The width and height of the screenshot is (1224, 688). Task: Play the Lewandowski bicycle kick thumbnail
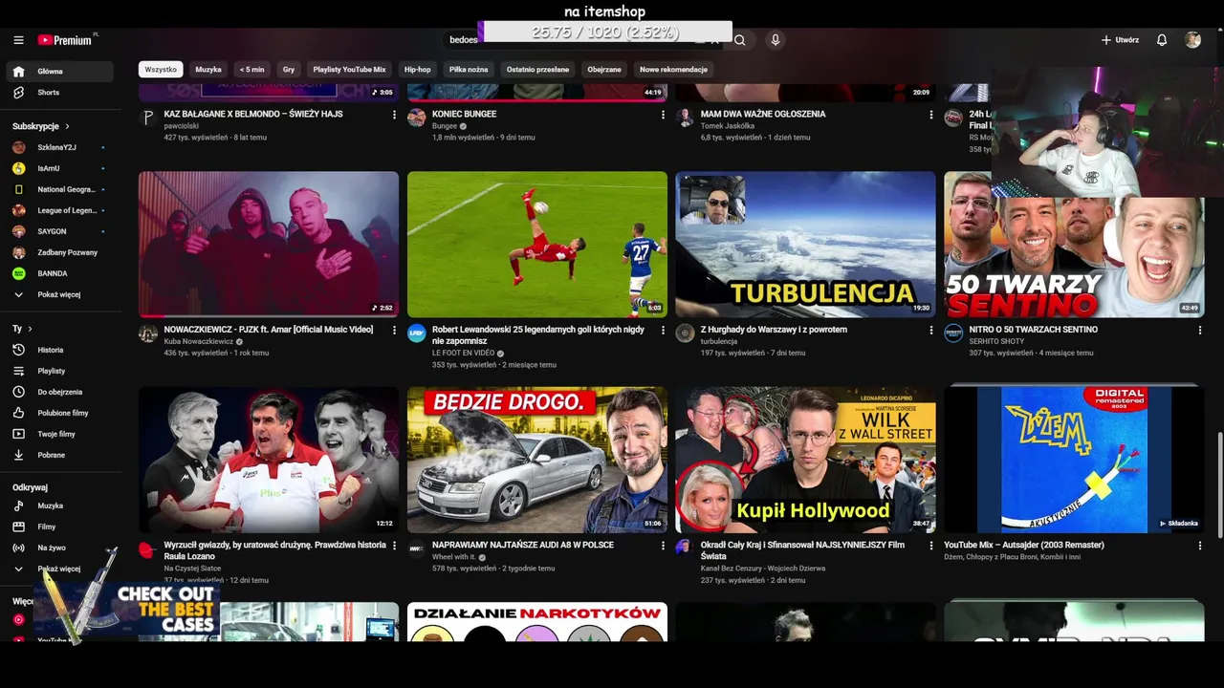[537, 245]
